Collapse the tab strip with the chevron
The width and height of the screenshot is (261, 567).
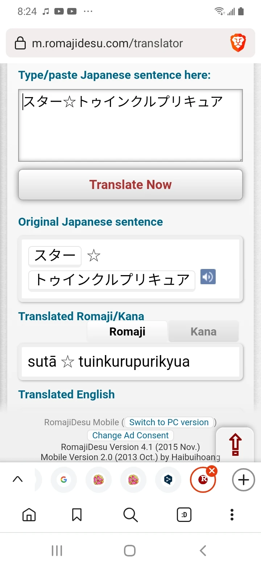(x=18, y=479)
